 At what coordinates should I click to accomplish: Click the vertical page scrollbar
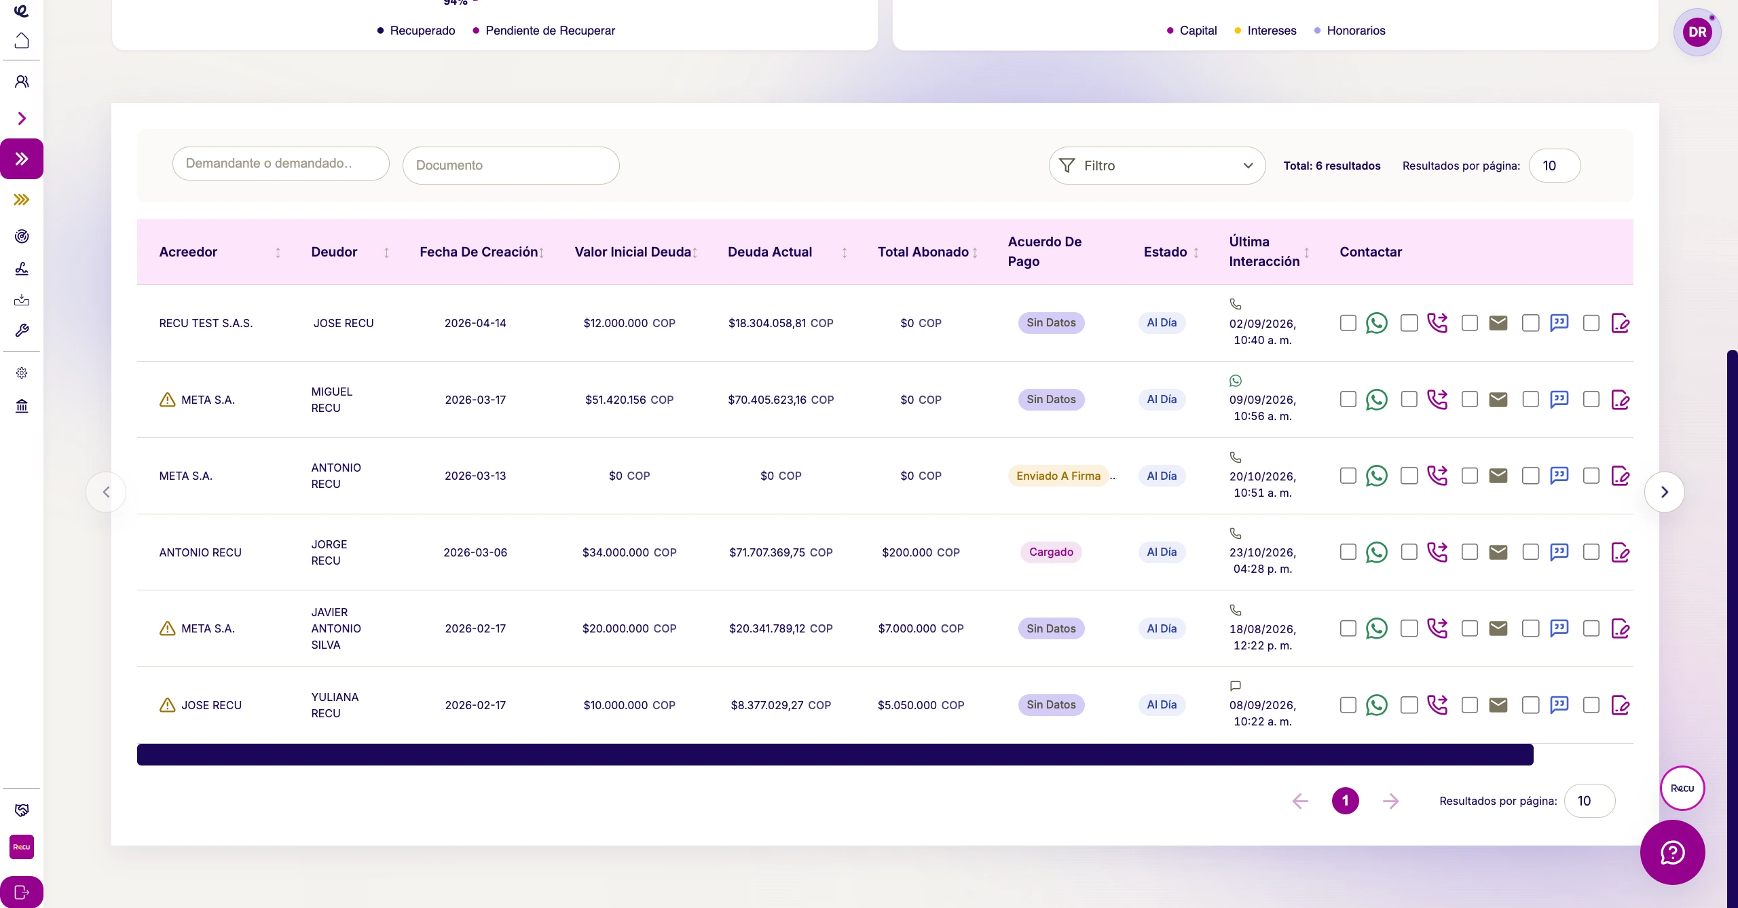1732,628
